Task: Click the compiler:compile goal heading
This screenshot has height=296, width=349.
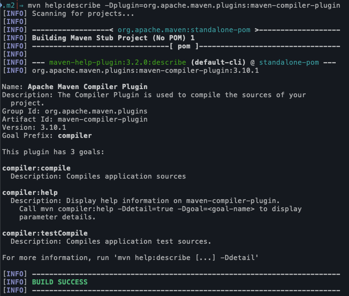Action: [36, 168]
